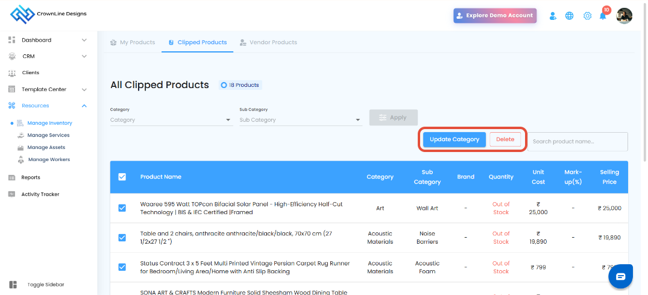Click the Toggle Sidebar icon

tap(13, 284)
